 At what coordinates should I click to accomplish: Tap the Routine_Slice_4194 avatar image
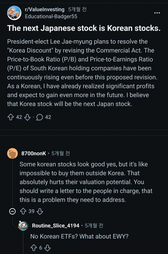tap(23, 226)
